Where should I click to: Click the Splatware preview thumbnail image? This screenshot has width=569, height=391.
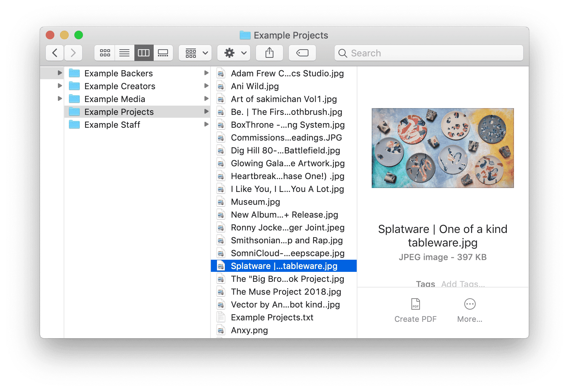(442, 148)
